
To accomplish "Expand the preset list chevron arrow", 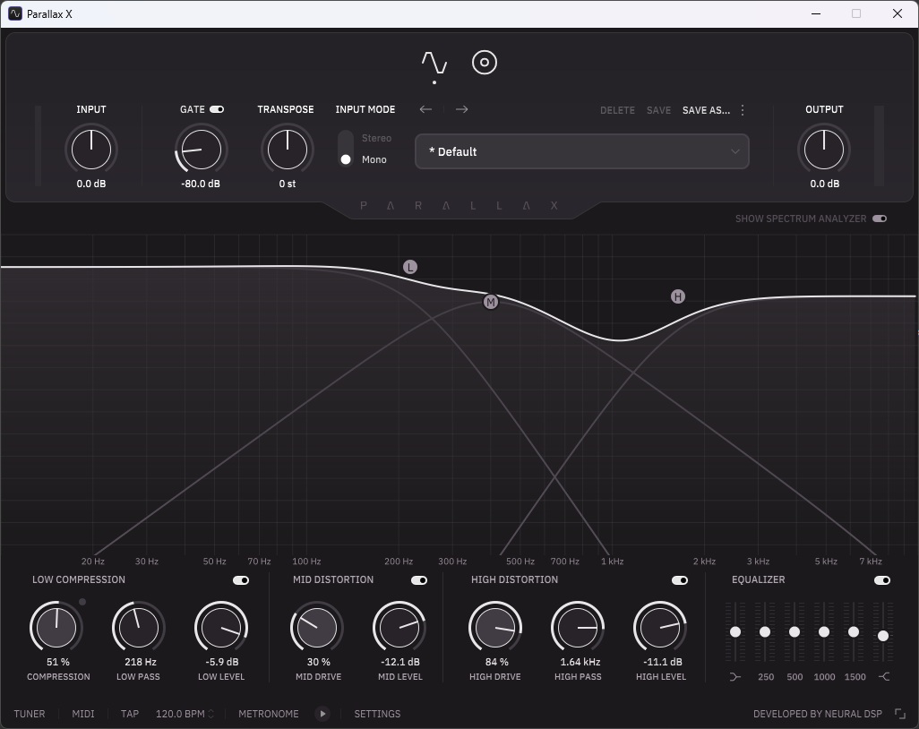I will [x=735, y=151].
